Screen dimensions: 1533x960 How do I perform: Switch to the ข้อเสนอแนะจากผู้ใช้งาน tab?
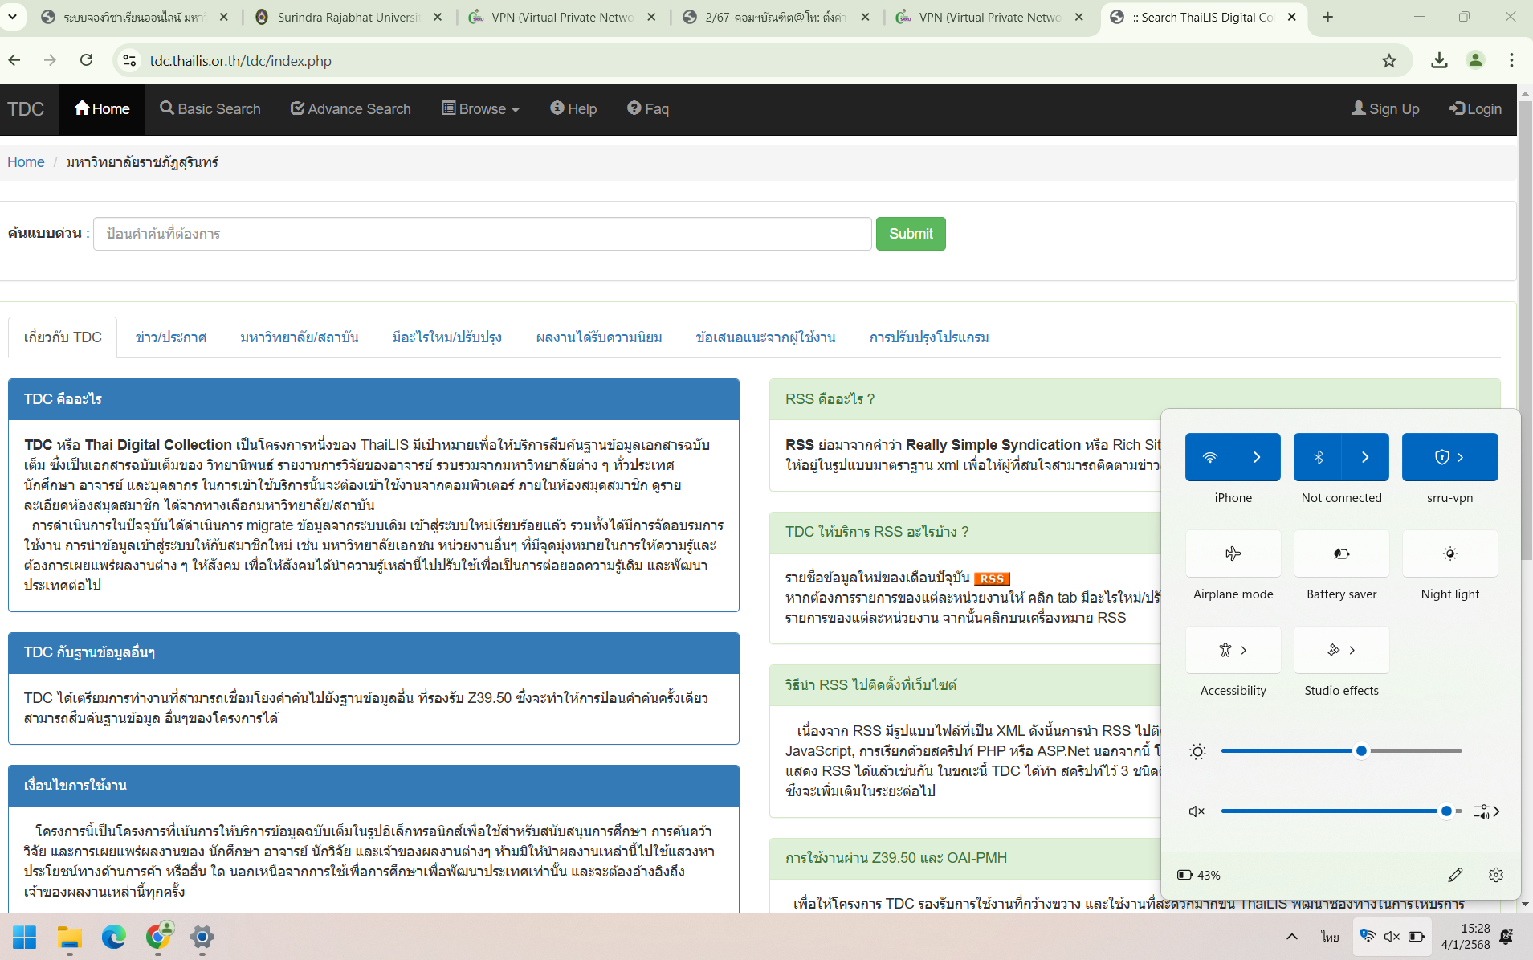click(x=766, y=337)
